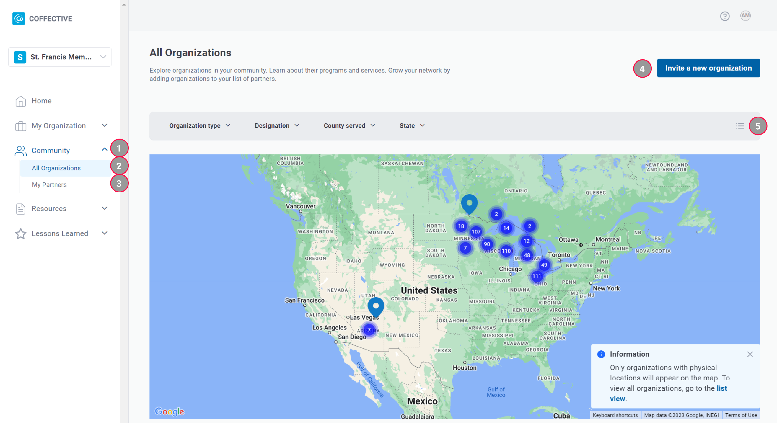Expand the Resources menu section
The image size is (777, 423).
coord(104,208)
